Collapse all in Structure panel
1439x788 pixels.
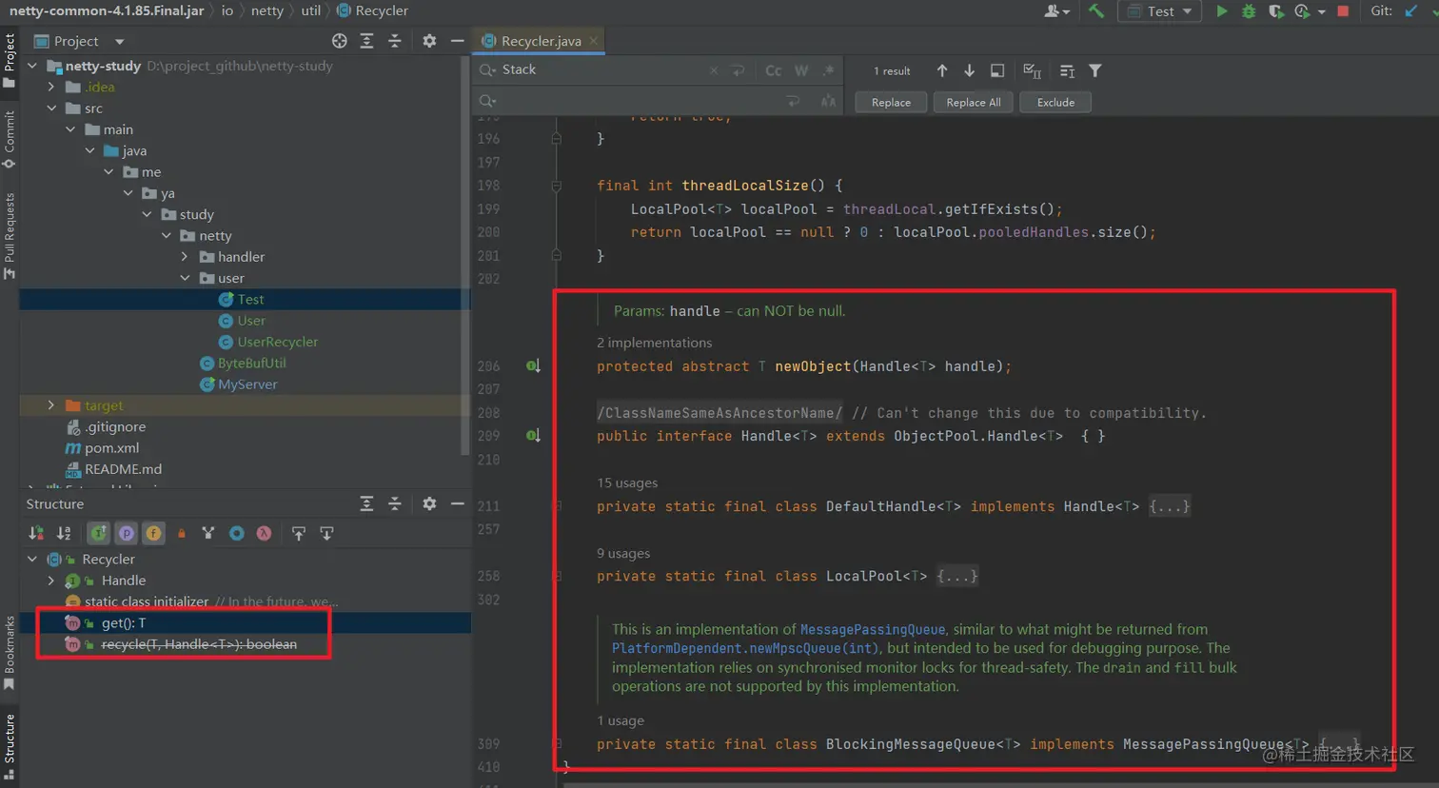click(x=395, y=503)
